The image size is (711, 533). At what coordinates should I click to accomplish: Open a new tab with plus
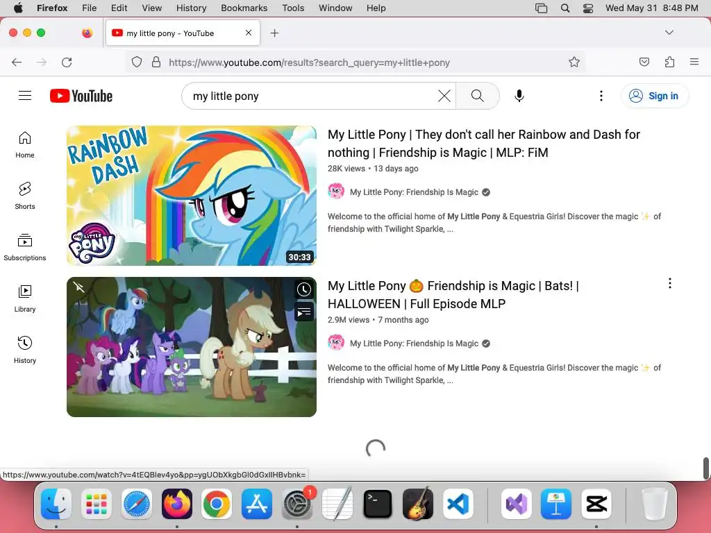click(274, 33)
